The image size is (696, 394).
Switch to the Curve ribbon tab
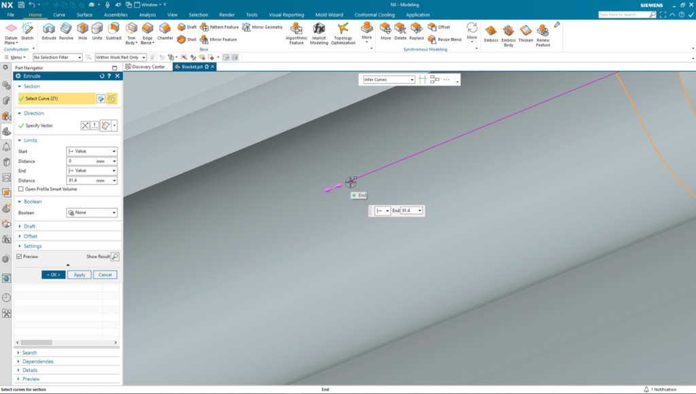[58, 14]
